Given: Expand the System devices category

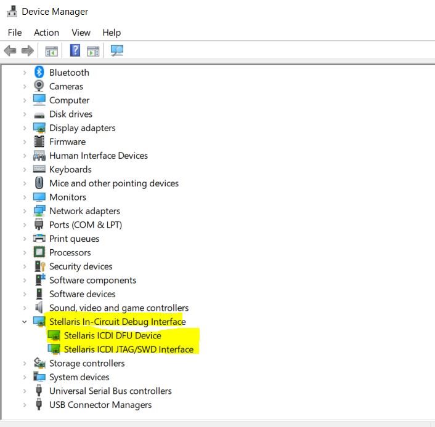Looking at the screenshot, I should tap(25, 377).
